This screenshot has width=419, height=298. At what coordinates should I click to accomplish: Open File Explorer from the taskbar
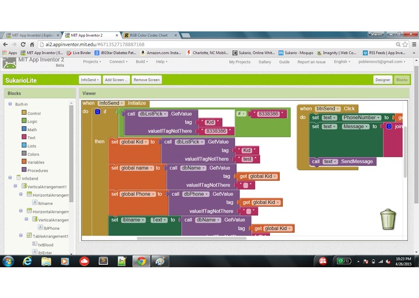click(x=46, y=261)
